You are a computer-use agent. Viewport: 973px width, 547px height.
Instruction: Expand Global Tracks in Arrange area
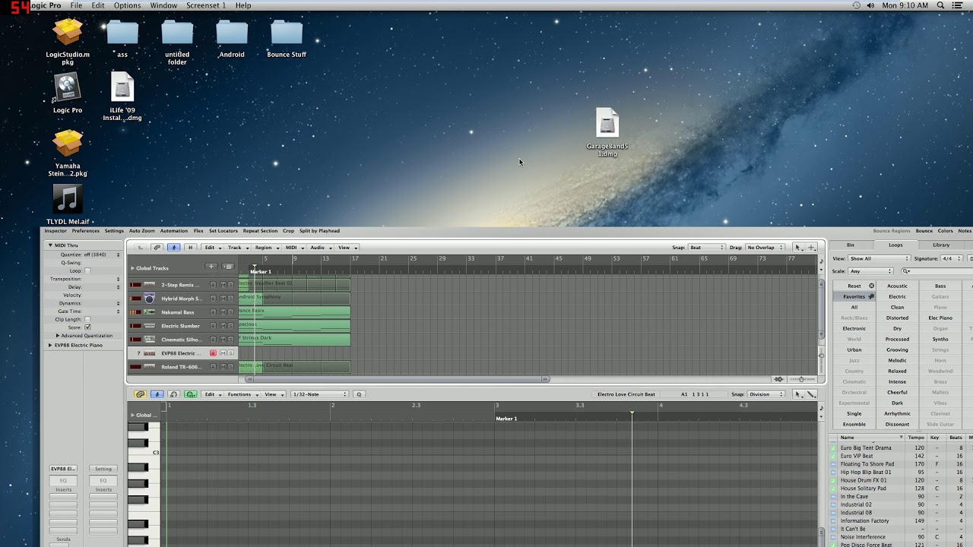click(x=132, y=268)
